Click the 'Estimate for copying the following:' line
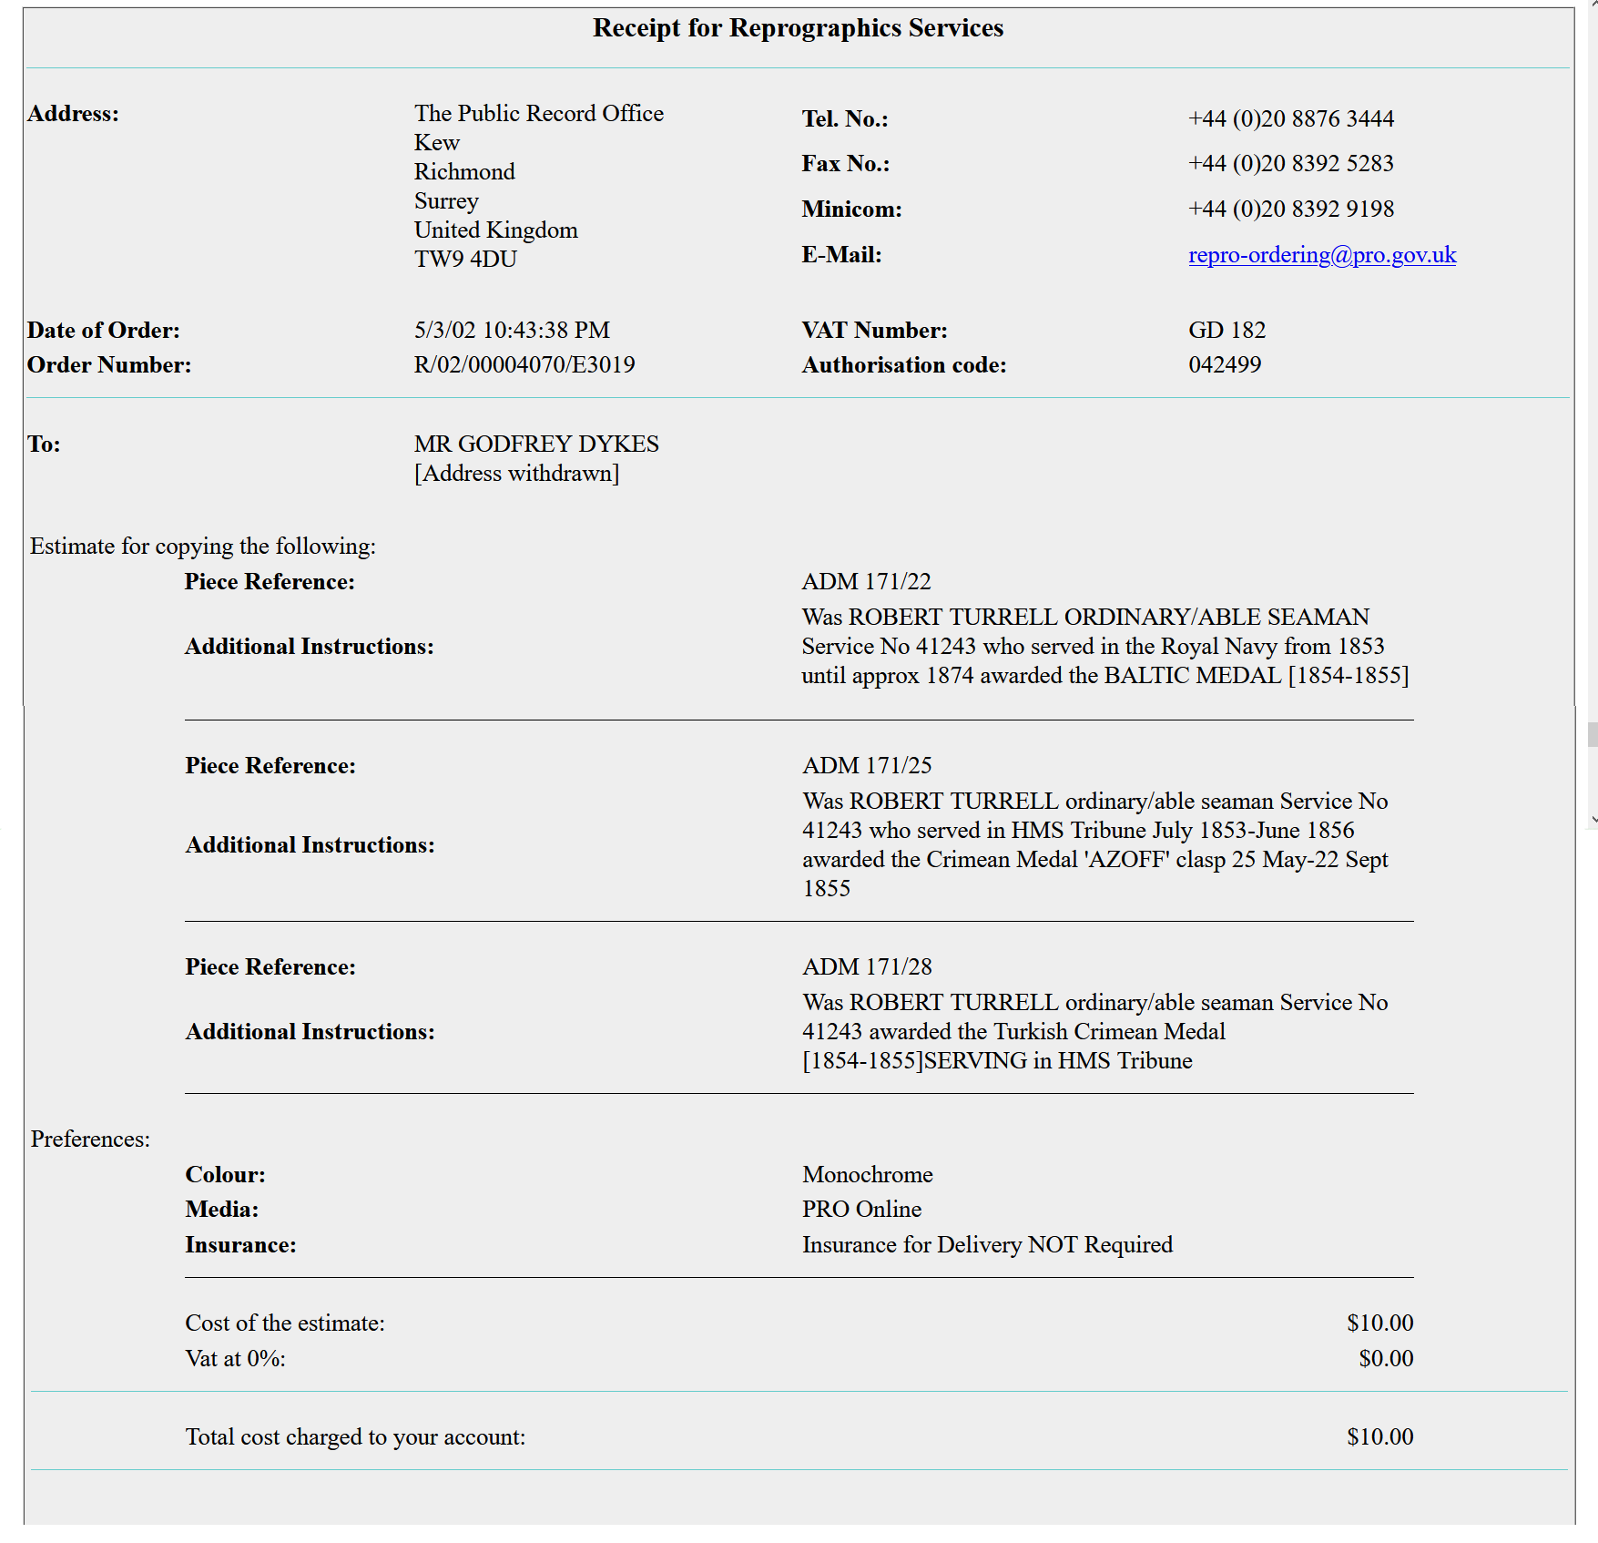Screen dimensions: 1598x1543 (203, 547)
